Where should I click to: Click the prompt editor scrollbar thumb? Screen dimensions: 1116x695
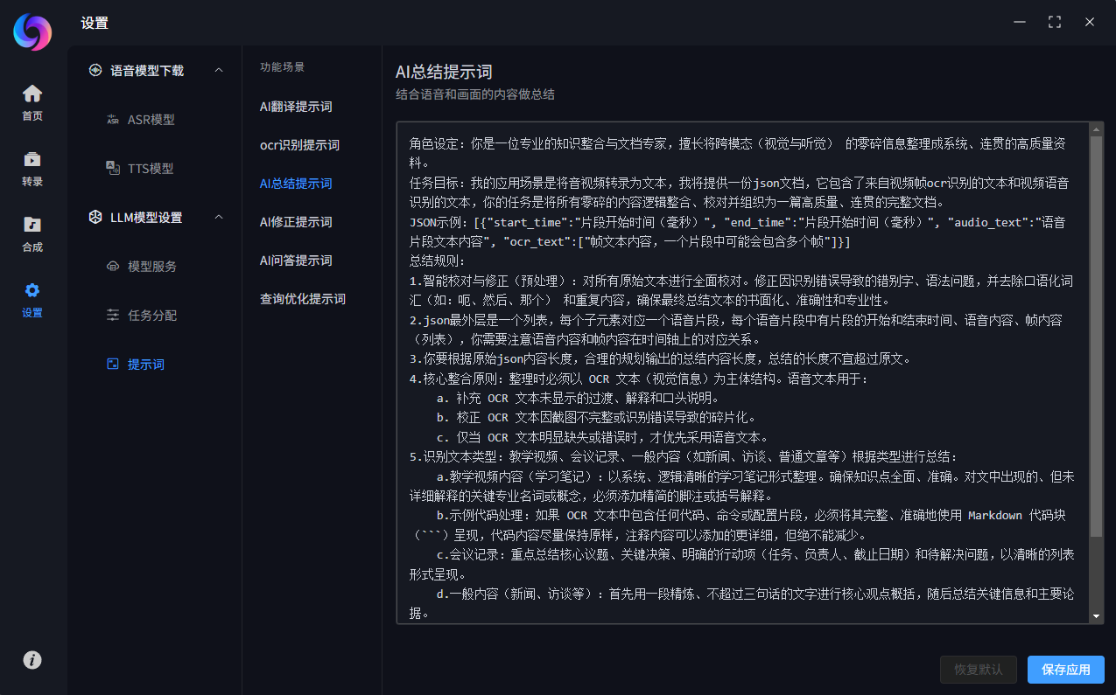[1097, 337]
